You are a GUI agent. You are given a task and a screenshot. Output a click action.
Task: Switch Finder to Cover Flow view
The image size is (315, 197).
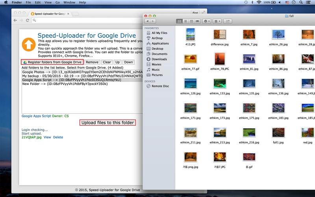(197, 21)
